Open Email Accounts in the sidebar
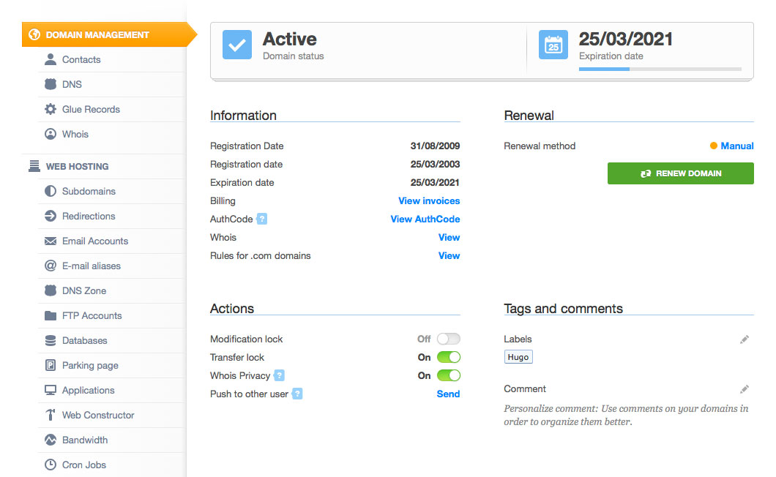The height and width of the screenshot is (477, 776). click(x=94, y=241)
